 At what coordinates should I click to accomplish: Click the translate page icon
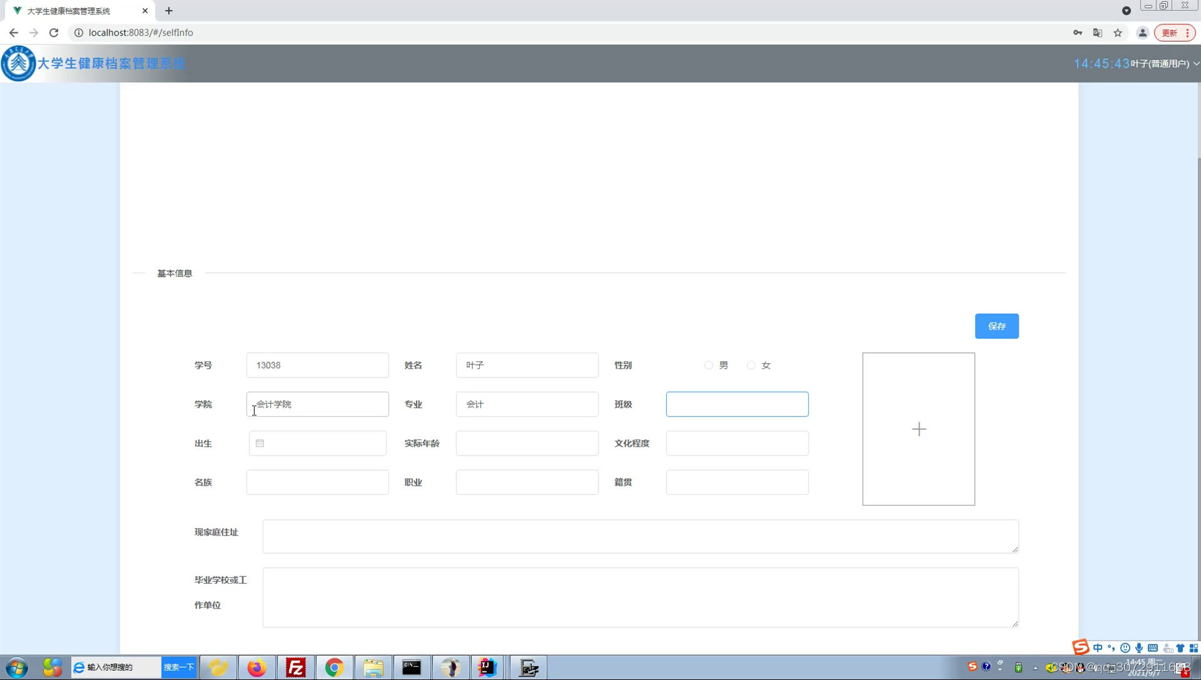pos(1097,32)
